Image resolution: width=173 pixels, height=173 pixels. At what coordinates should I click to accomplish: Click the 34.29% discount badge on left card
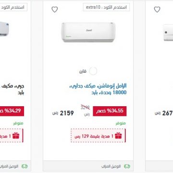point(12,111)
